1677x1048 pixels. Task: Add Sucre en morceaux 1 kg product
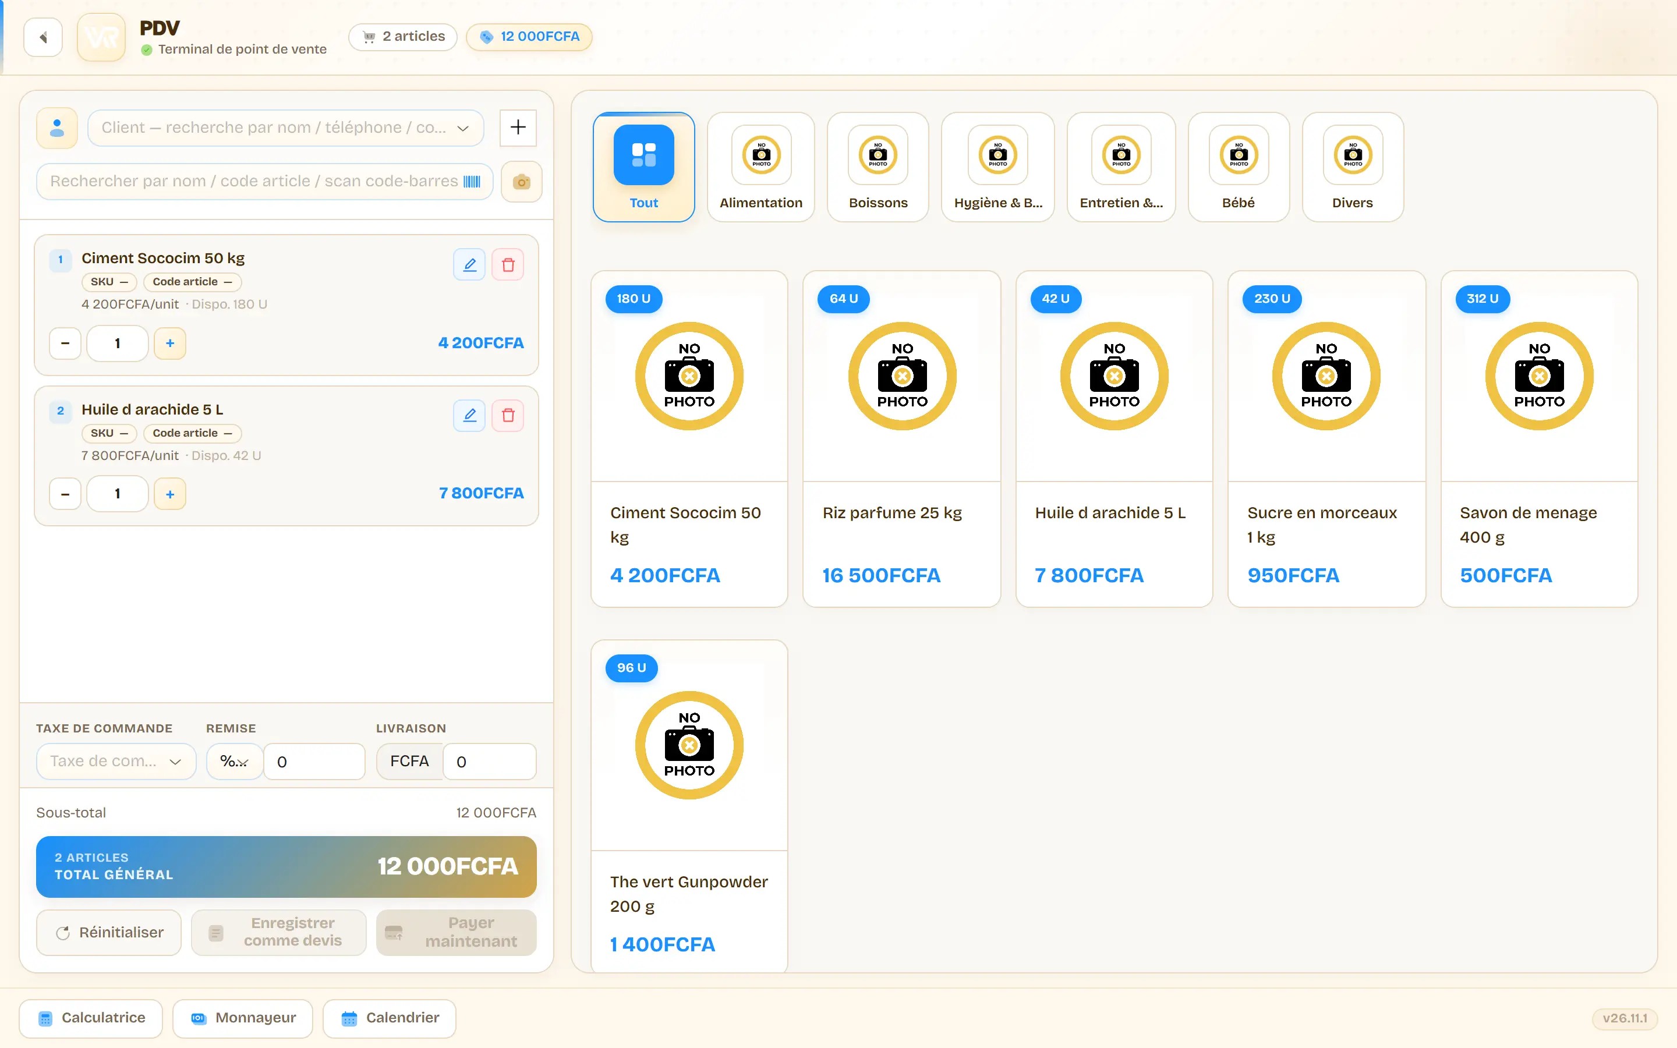[1326, 439]
